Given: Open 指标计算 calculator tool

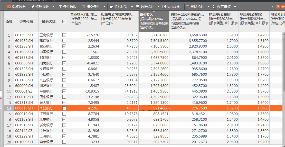Looking at the screenshot, I should [x=119, y=7].
